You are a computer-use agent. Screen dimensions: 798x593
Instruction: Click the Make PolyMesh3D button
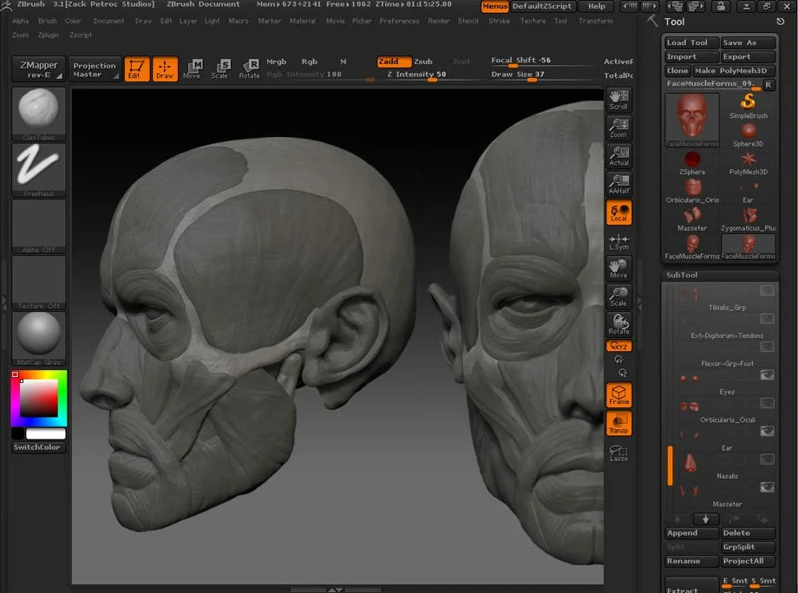pos(730,71)
